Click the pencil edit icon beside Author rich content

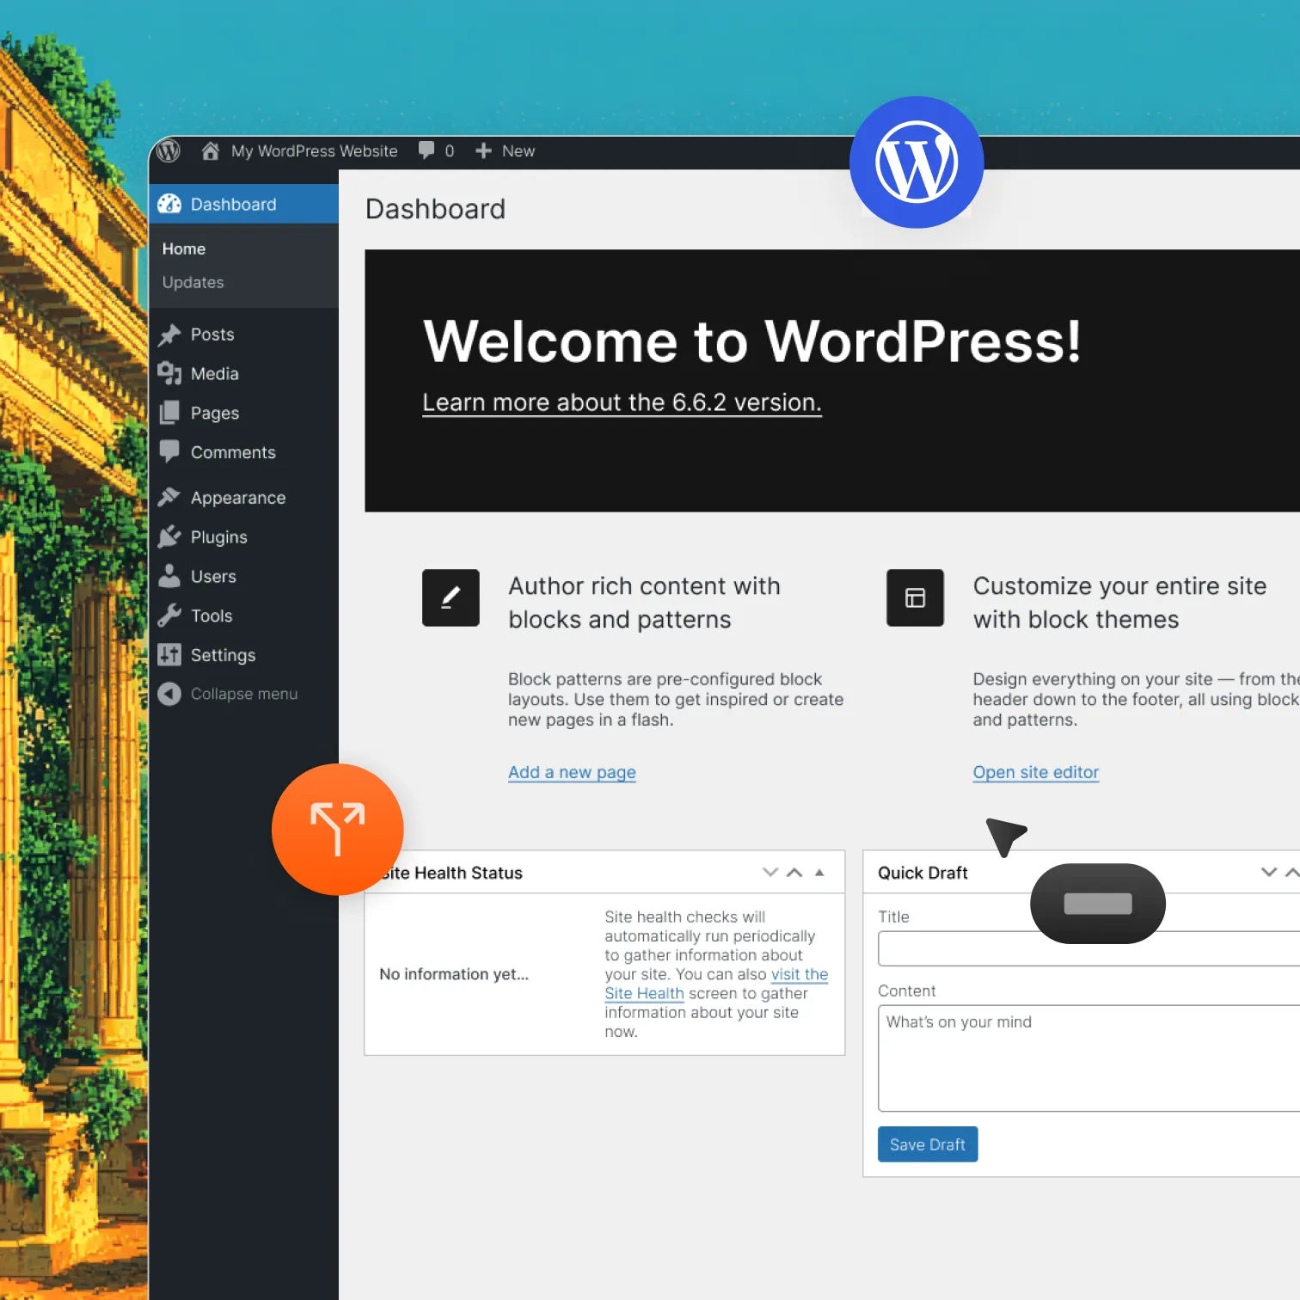(451, 598)
